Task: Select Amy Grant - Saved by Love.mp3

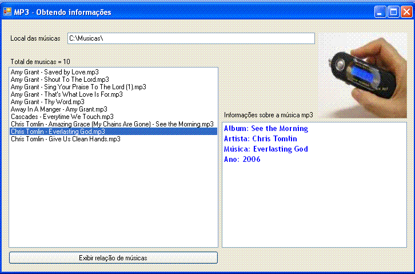Action: 113,72
